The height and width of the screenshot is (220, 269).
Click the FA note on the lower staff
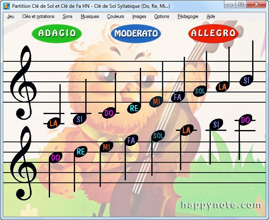click(131, 140)
